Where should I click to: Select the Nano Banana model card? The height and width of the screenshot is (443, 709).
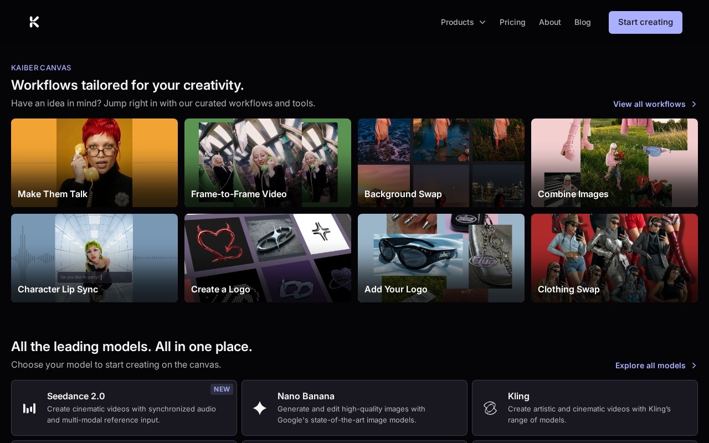(x=354, y=408)
